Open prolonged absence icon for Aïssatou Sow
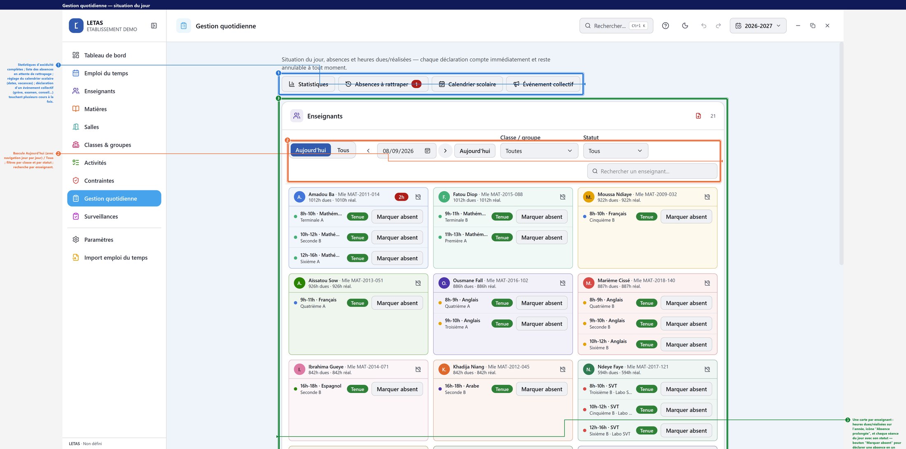The height and width of the screenshot is (449, 906). click(x=418, y=283)
